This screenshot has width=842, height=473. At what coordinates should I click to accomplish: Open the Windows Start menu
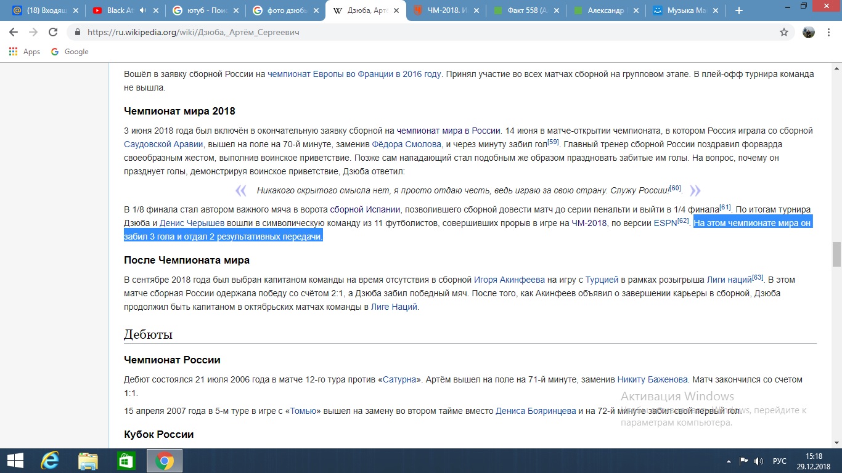tap(15, 461)
